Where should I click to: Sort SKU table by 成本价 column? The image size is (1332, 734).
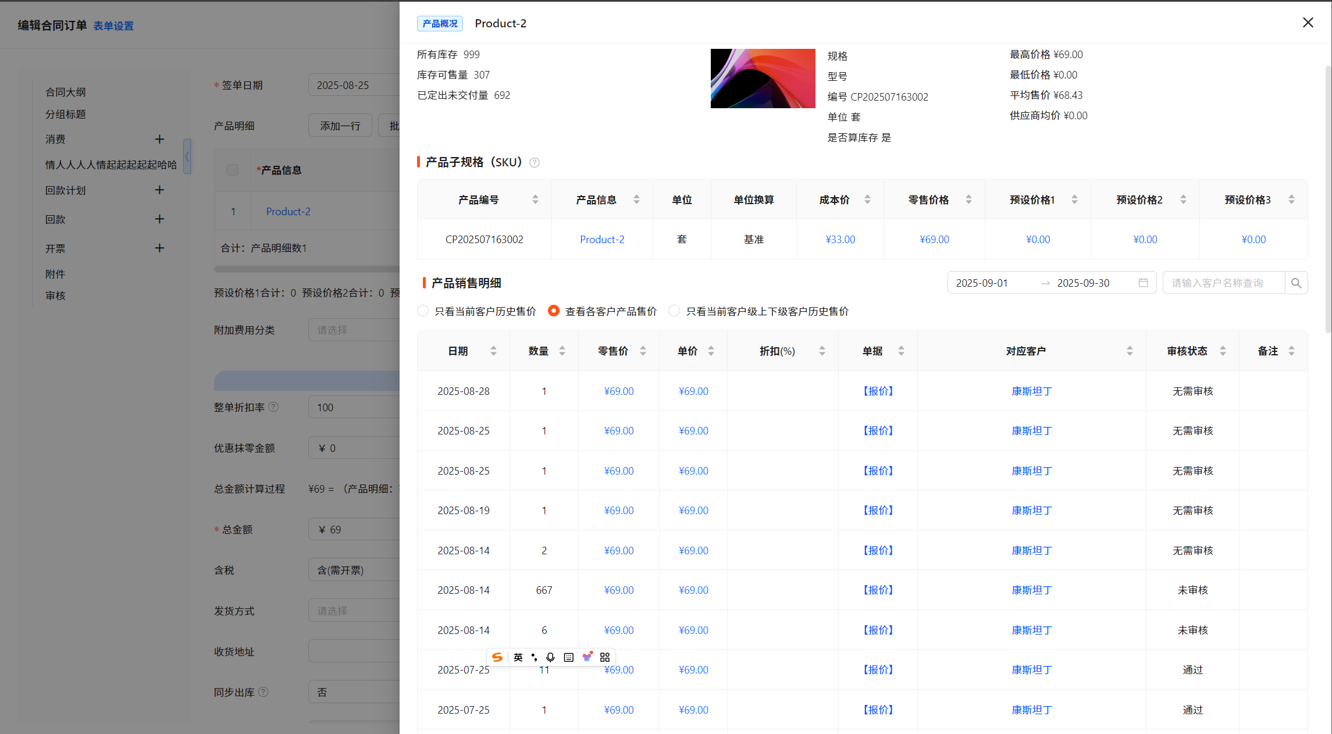(x=867, y=200)
